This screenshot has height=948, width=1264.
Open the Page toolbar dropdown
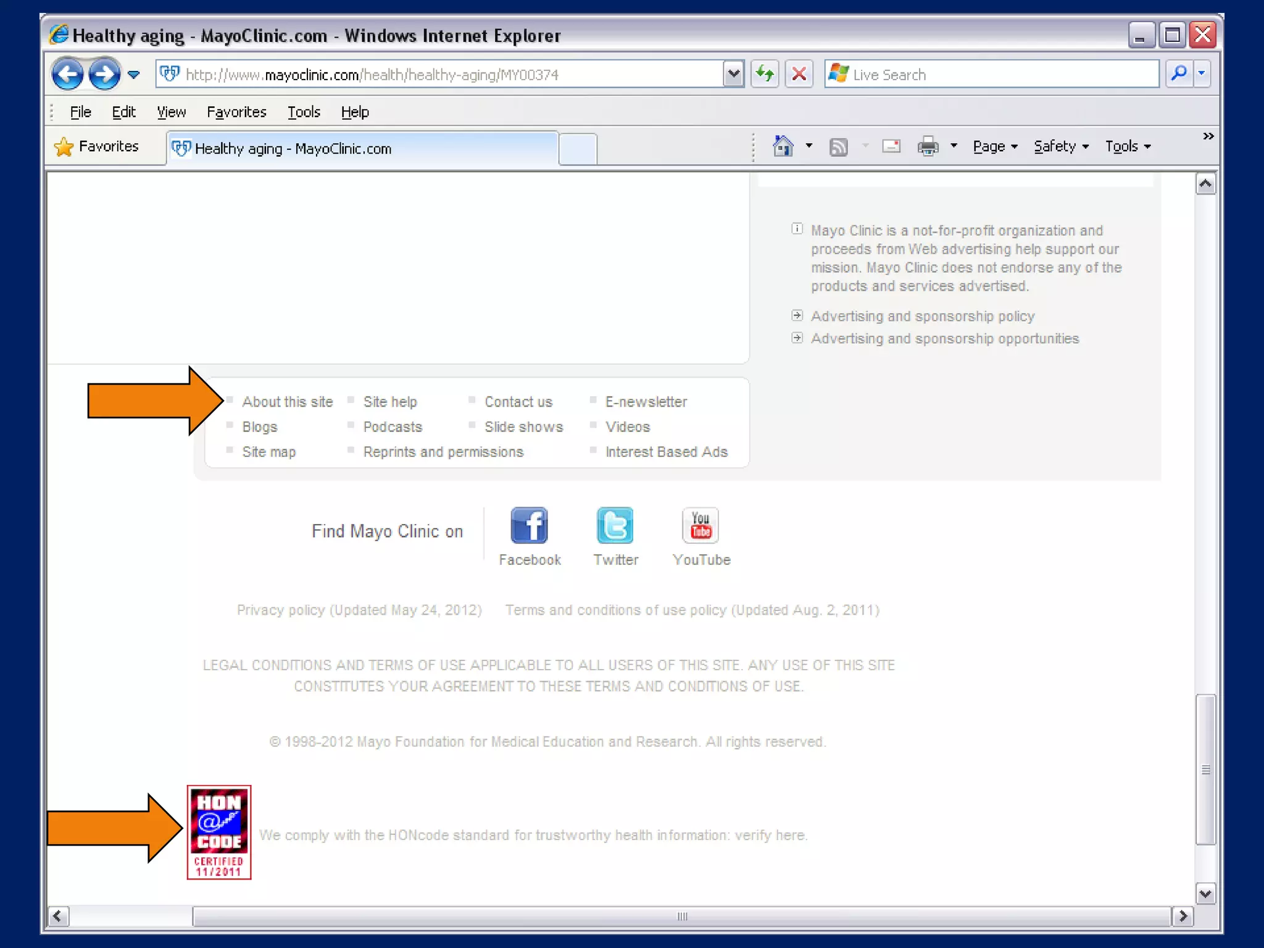click(x=994, y=146)
